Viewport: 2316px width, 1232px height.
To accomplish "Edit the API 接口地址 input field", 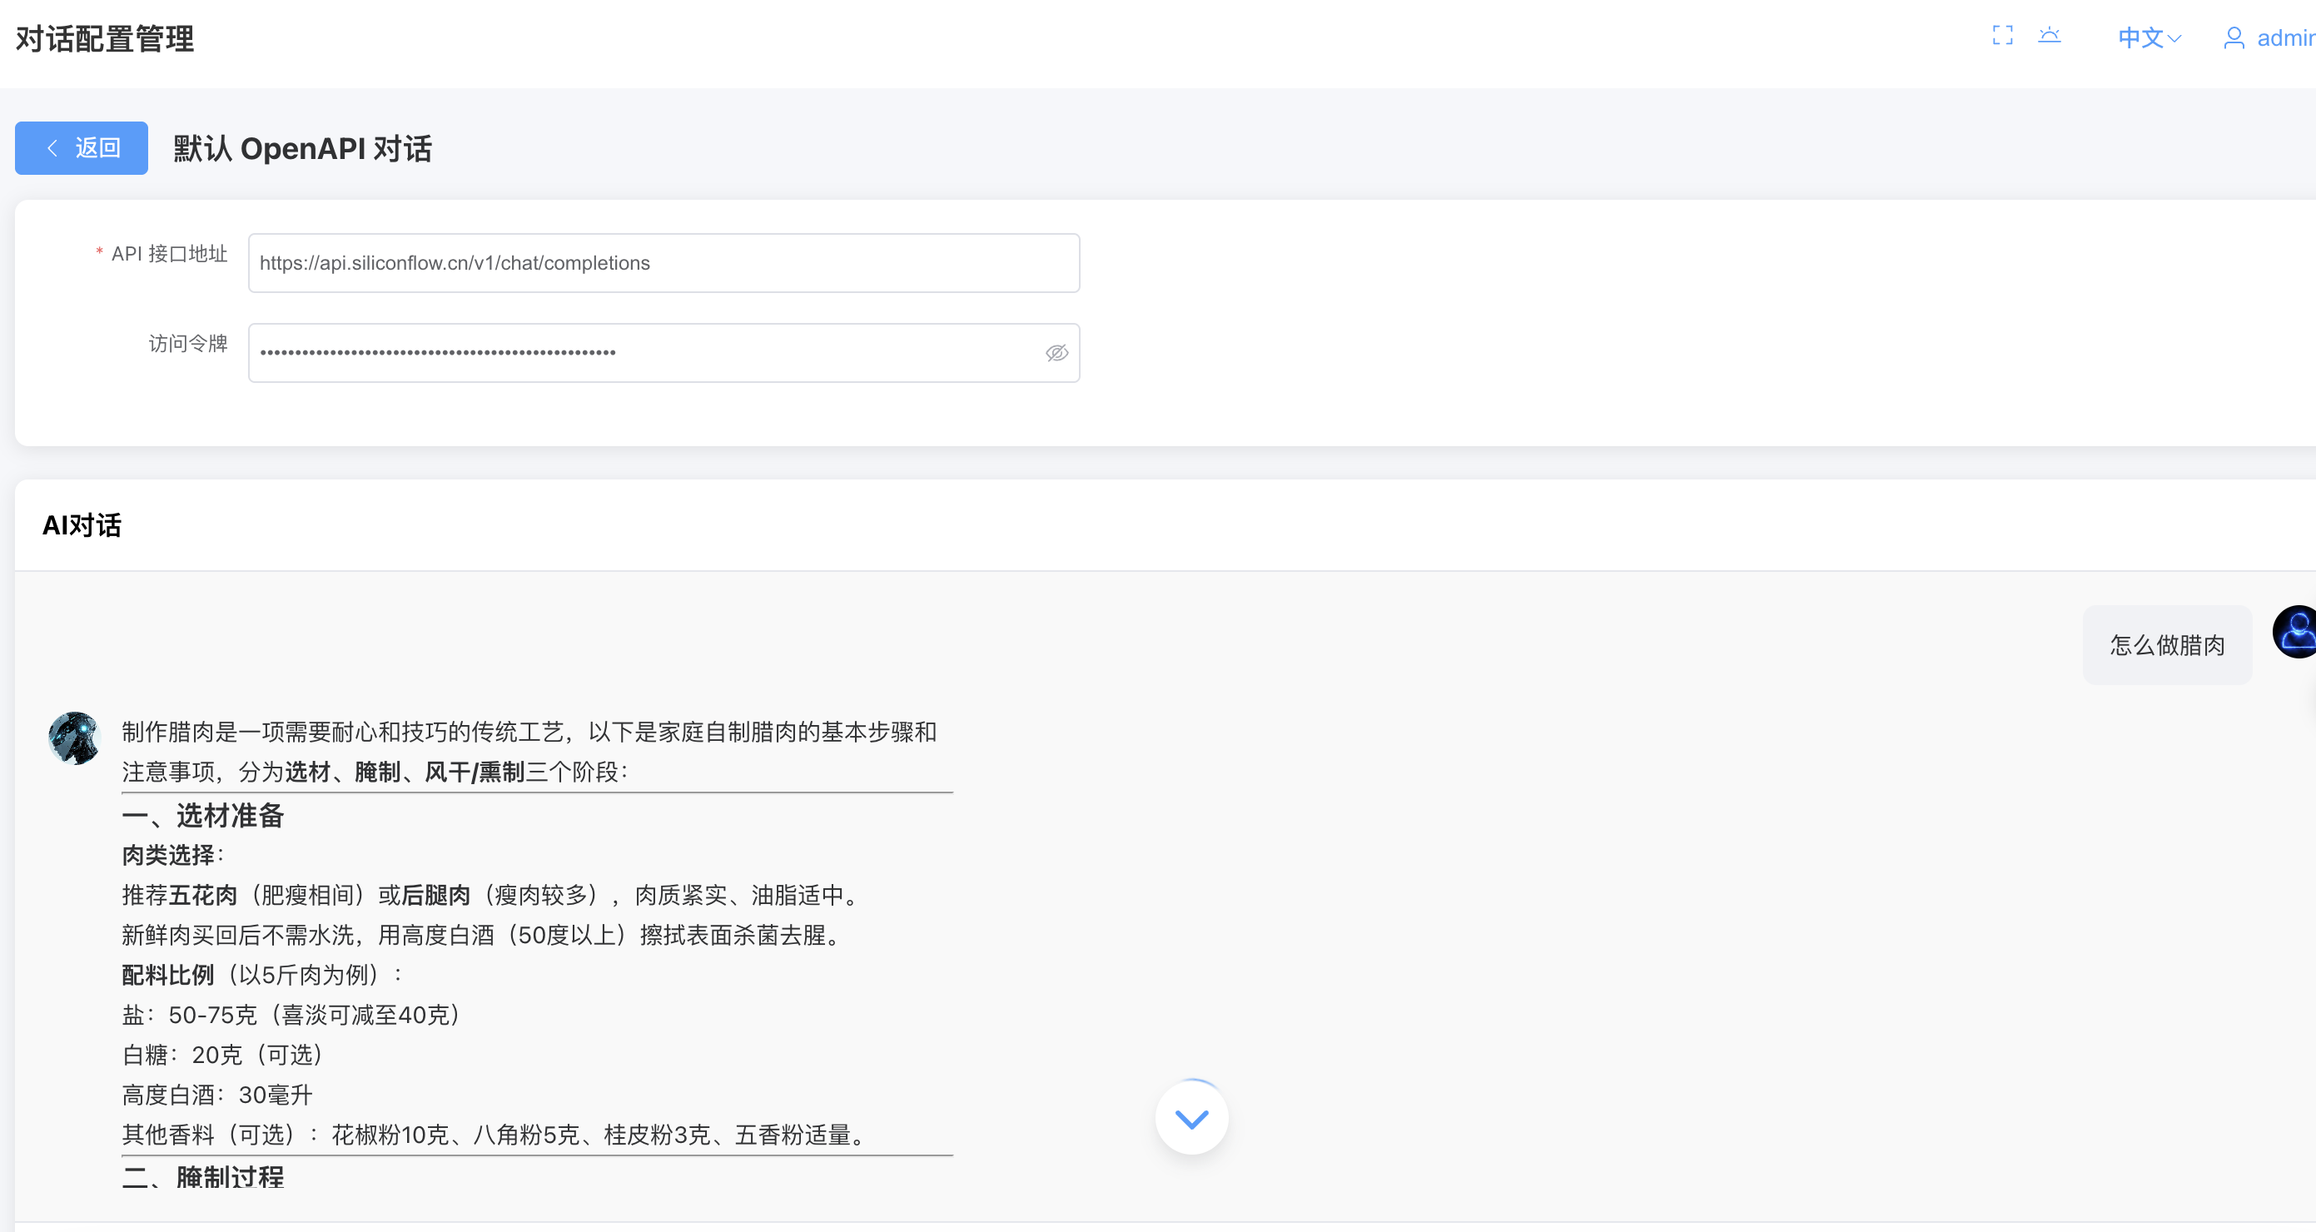I will [x=663, y=262].
